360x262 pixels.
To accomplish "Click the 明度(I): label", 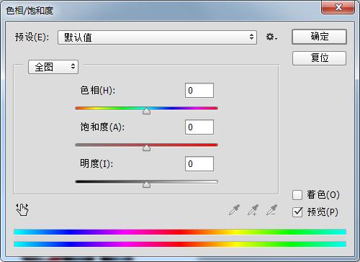I will (x=96, y=164).
